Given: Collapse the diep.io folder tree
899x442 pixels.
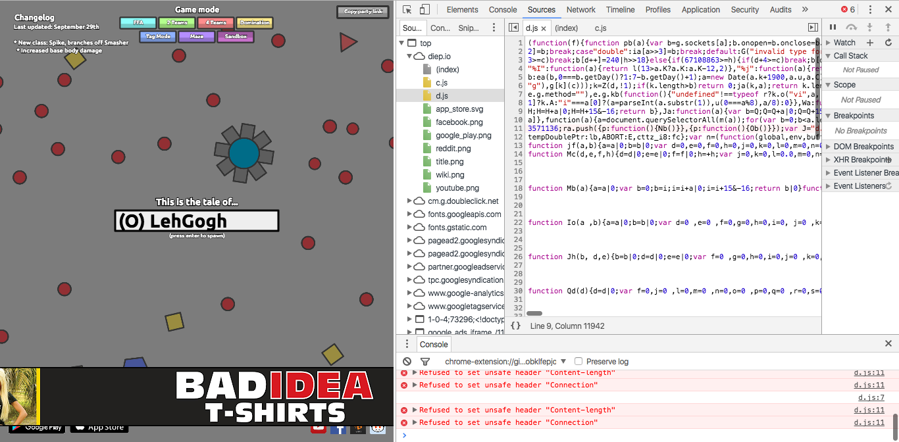Looking at the screenshot, I should coord(411,56).
